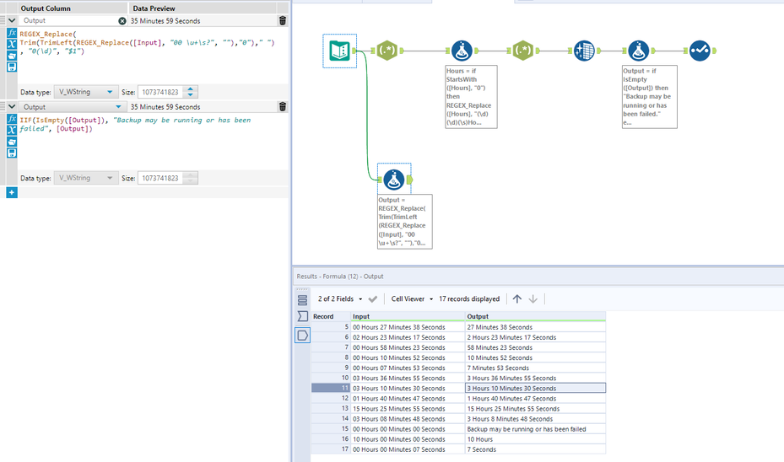The height and width of the screenshot is (462, 784).
Task: Open the X variables list for REGEX_Replace expression
Action: [x=12, y=44]
